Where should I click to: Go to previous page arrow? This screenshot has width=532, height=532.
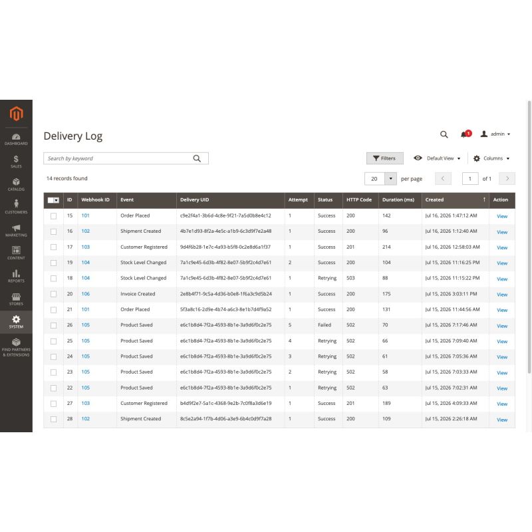[x=443, y=178]
